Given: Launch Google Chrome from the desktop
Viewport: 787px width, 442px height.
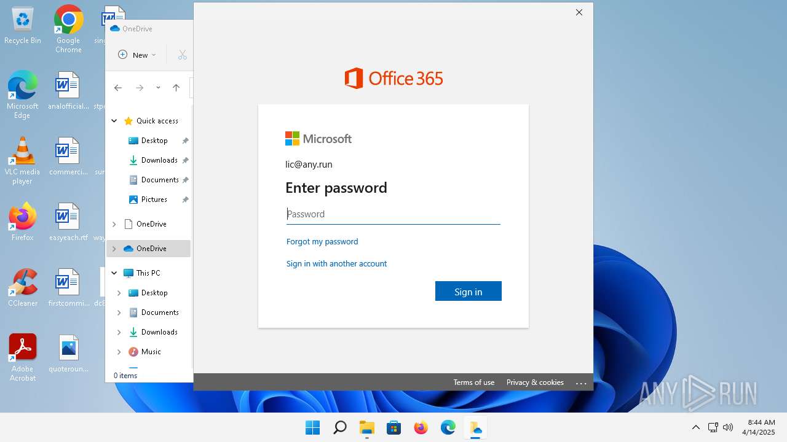Looking at the screenshot, I should tap(68, 29).
